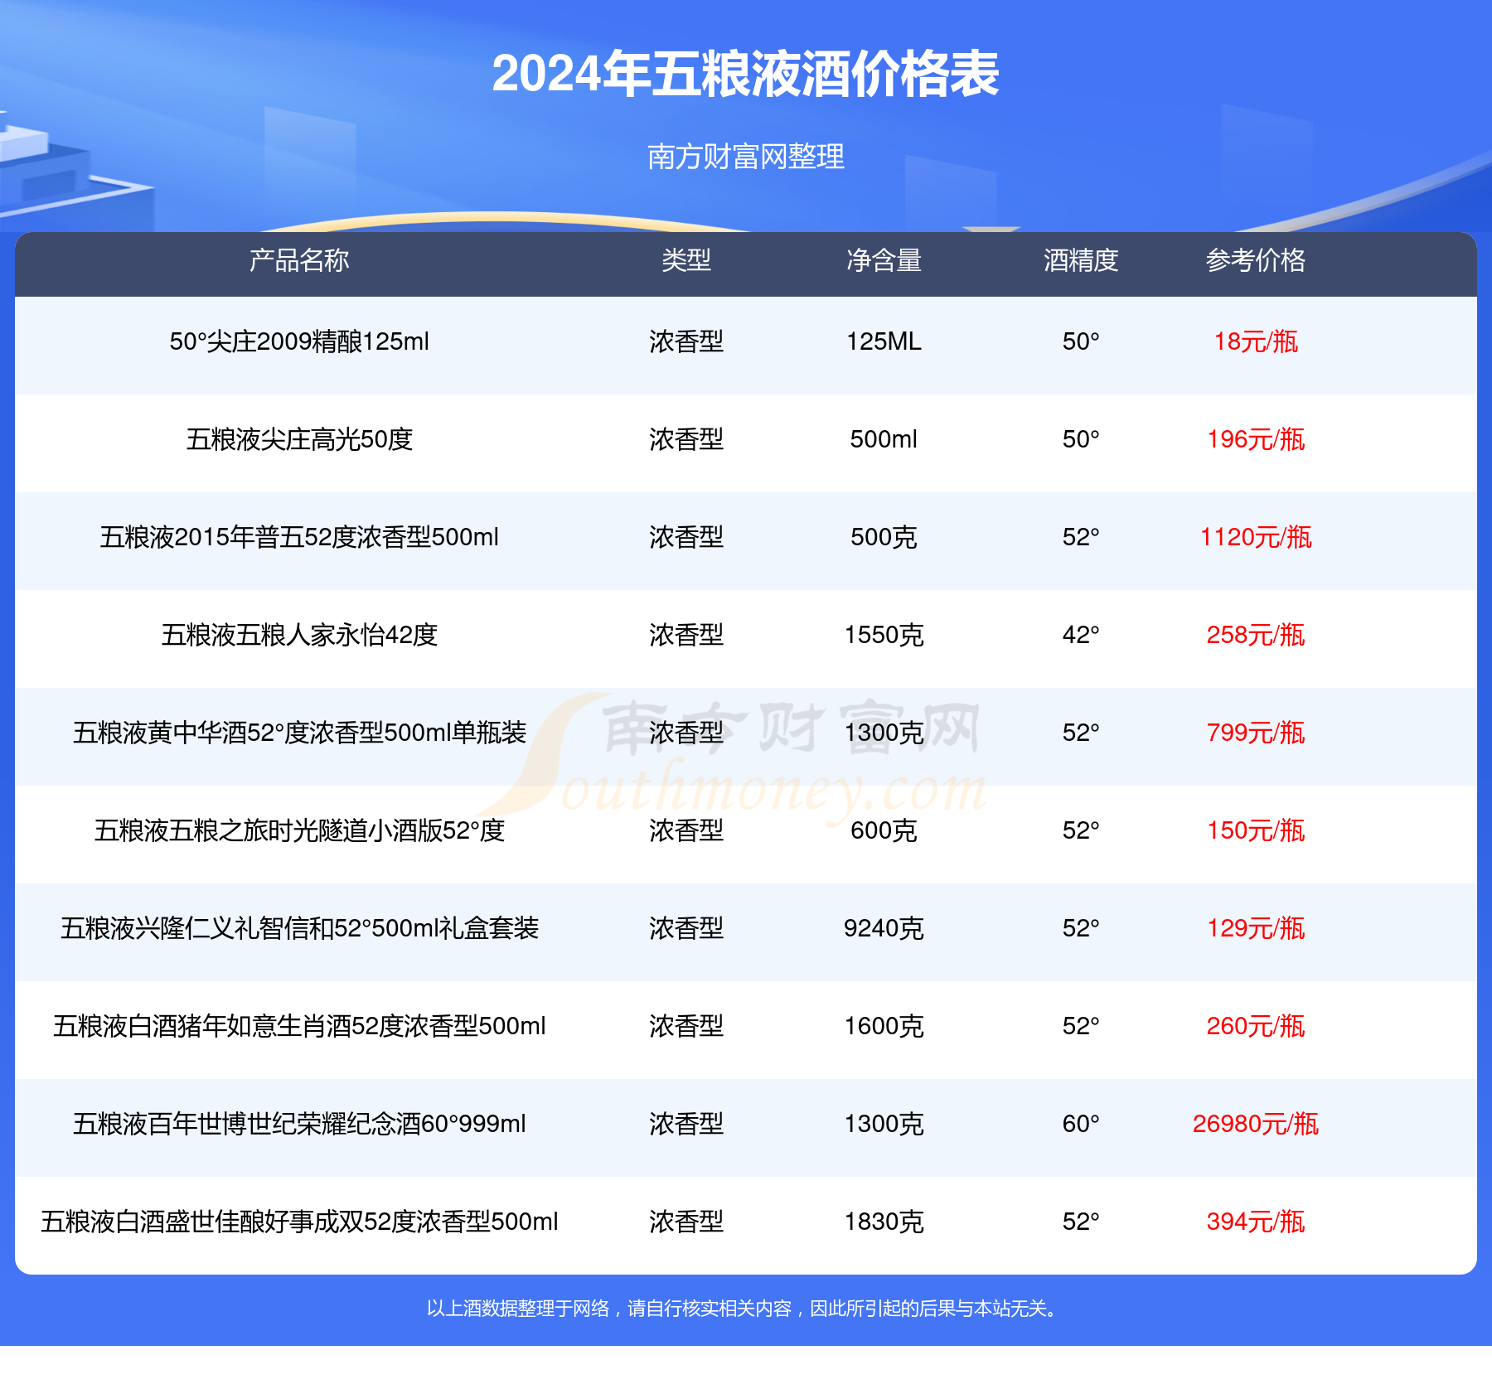This screenshot has width=1492, height=1384.
Task: Click the 9240克 net content cell
Action: click(x=884, y=928)
